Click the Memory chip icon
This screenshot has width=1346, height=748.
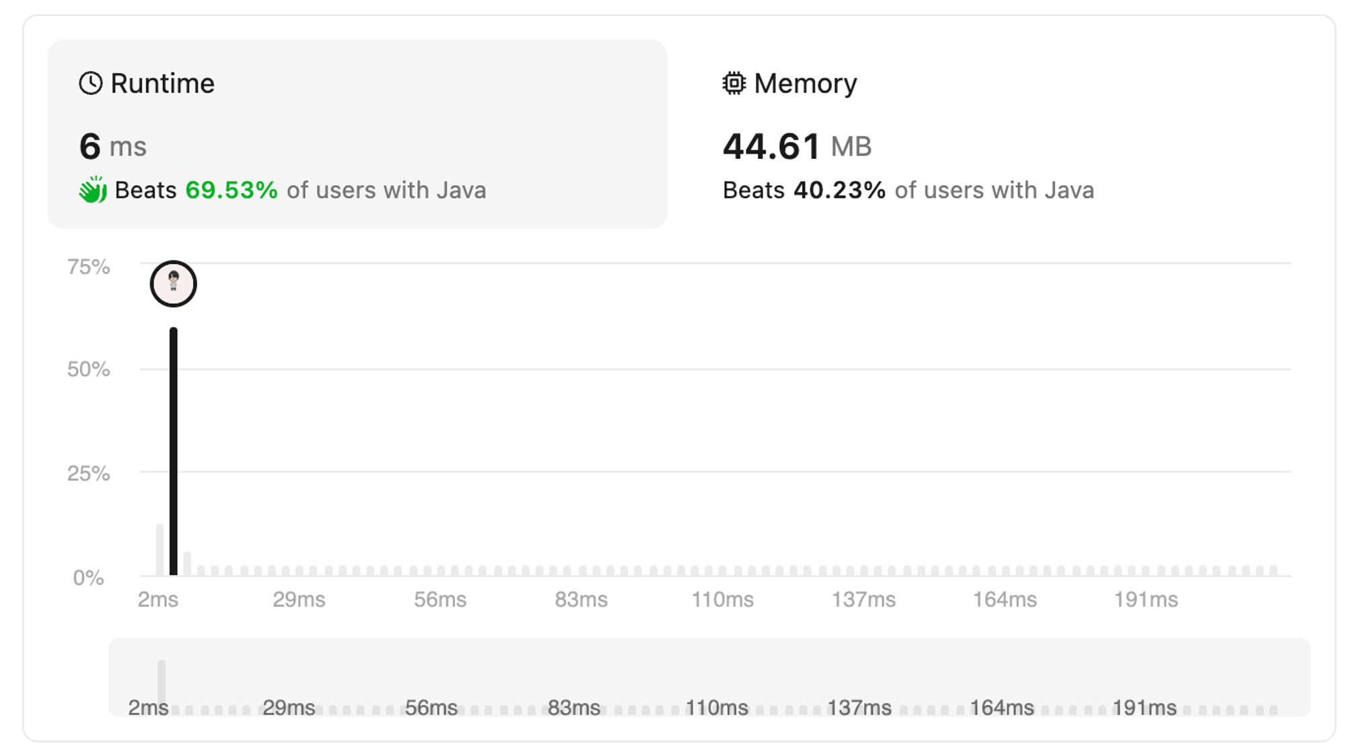pyautogui.click(x=734, y=83)
